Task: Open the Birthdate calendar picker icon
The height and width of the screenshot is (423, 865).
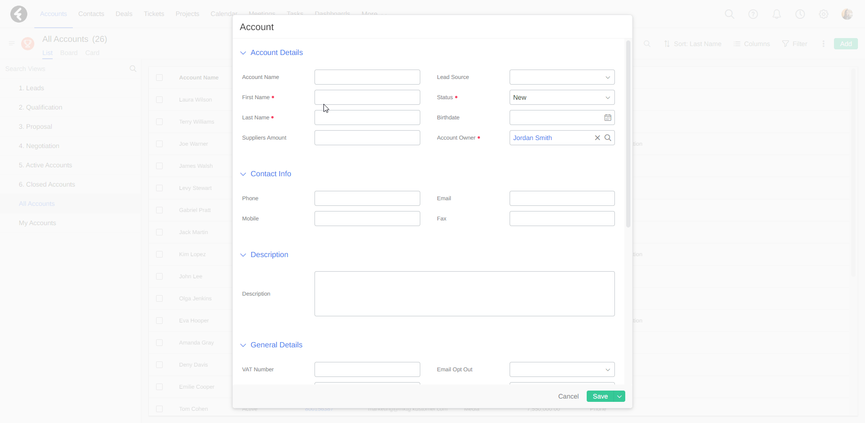Action: [608, 117]
